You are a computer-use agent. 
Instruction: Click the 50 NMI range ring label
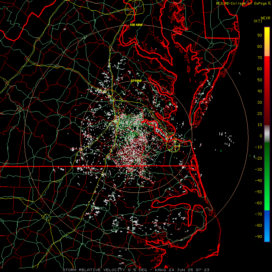(136, 81)
